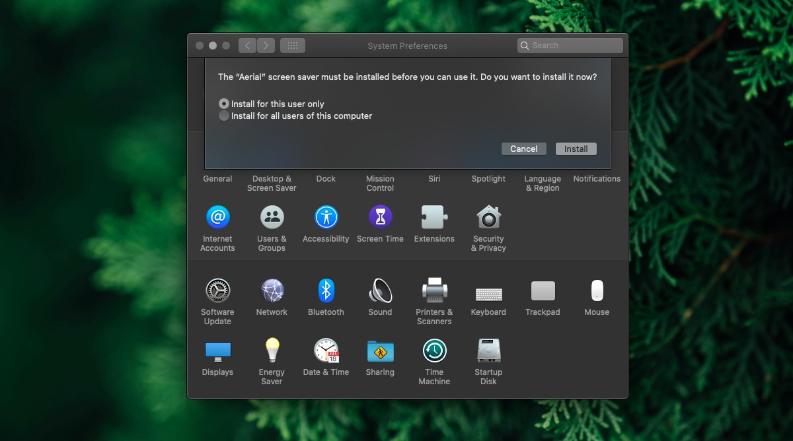The width and height of the screenshot is (793, 441).
Task: Click the Spotlight label
Action: tap(488, 179)
